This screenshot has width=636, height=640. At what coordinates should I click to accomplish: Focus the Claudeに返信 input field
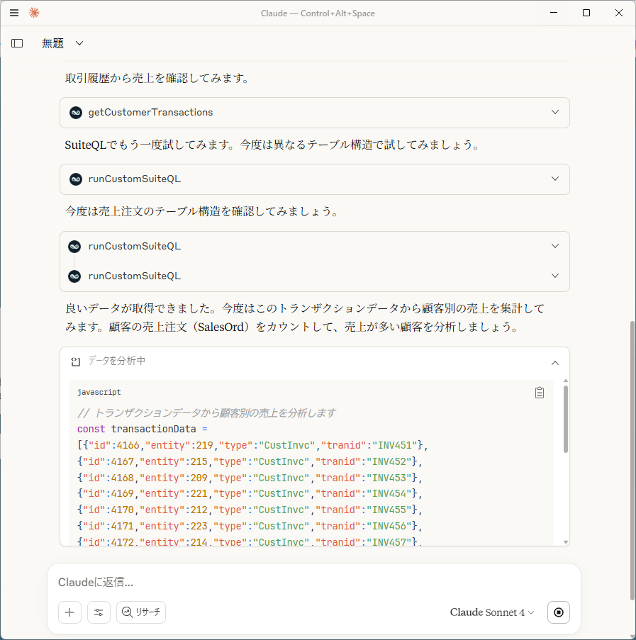(314, 582)
